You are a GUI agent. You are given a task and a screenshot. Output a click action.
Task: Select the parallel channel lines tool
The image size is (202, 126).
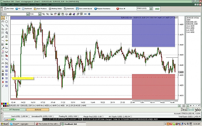tap(3, 29)
